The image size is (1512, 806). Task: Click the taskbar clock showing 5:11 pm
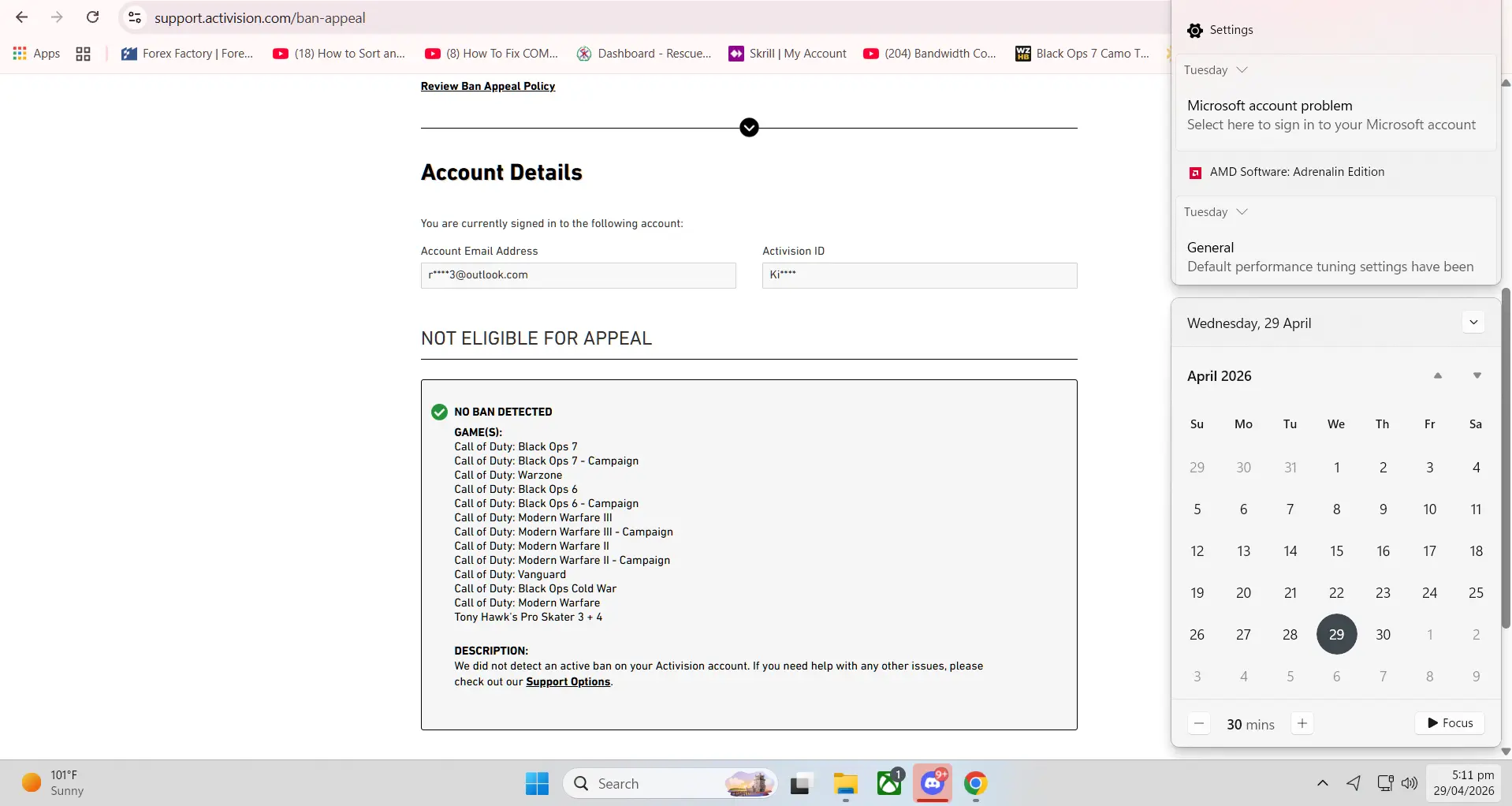(1464, 783)
